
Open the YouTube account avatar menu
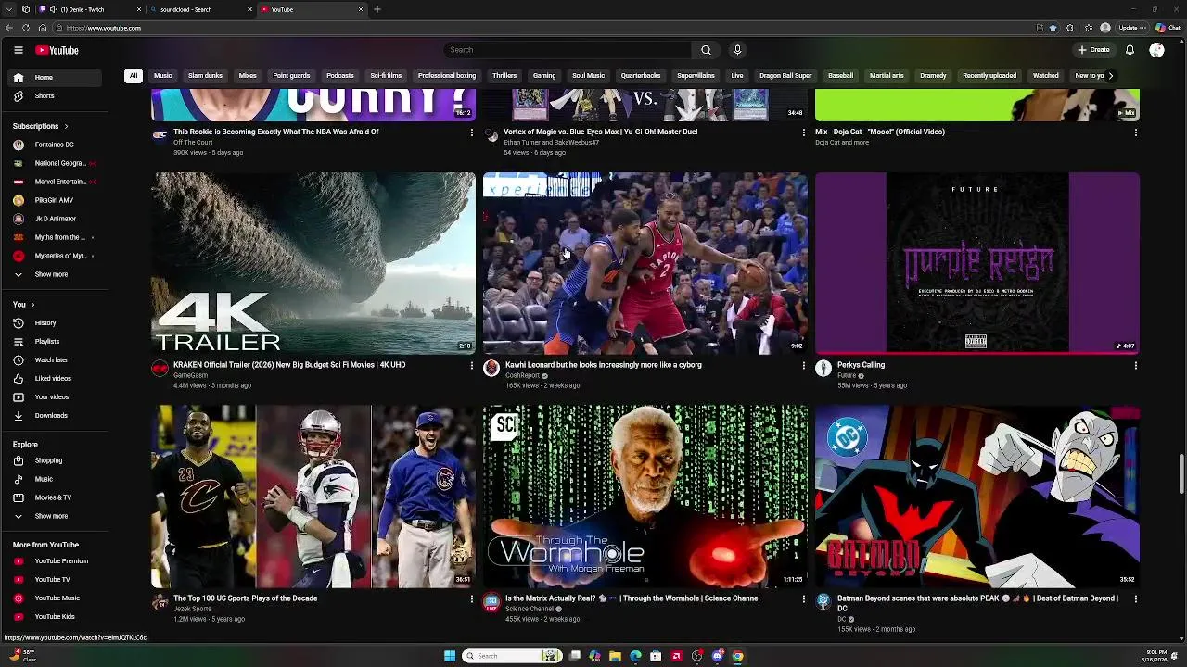(x=1156, y=50)
